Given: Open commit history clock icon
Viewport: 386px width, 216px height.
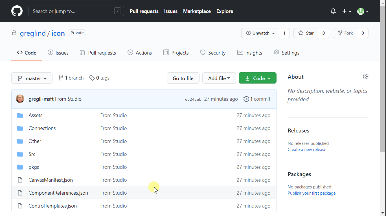Looking at the screenshot, I should coord(246,99).
